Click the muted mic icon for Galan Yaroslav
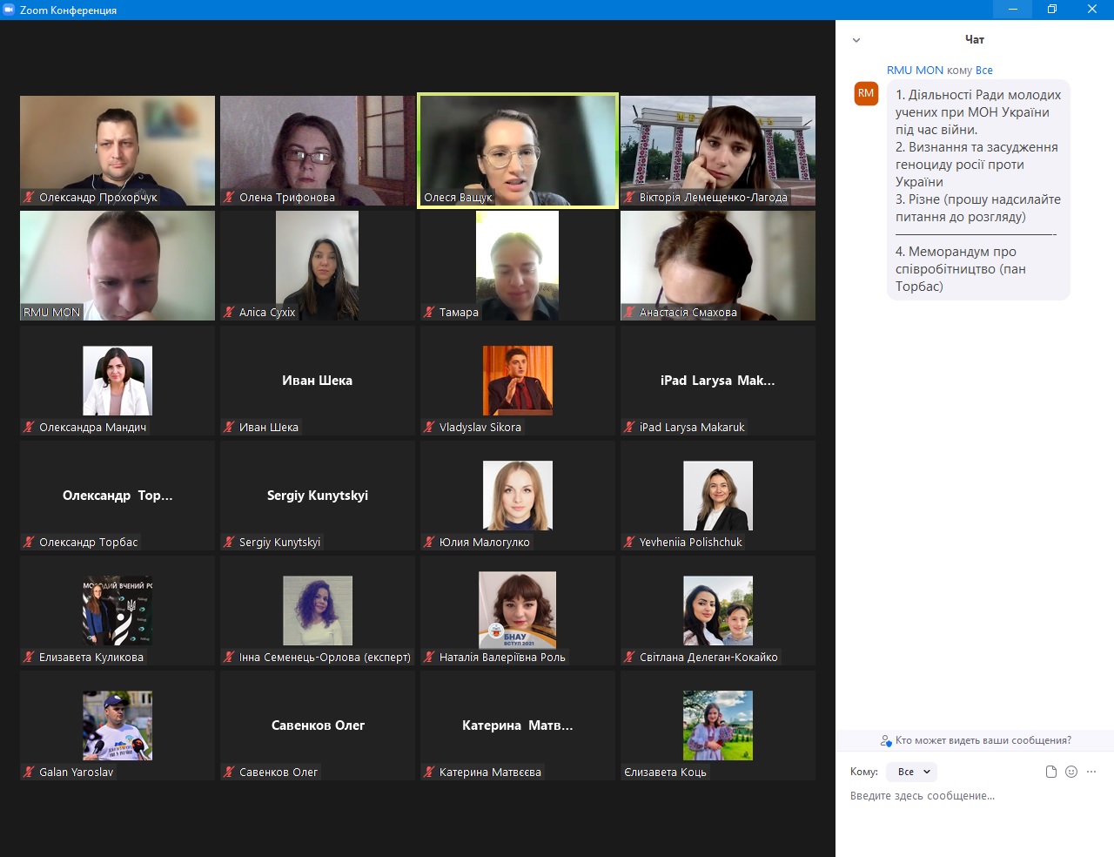The height and width of the screenshot is (857, 1114). coord(29,773)
